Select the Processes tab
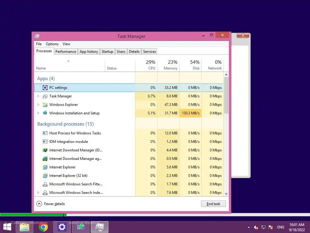This screenshot has height=233, width=310. [x=44, y=51]
